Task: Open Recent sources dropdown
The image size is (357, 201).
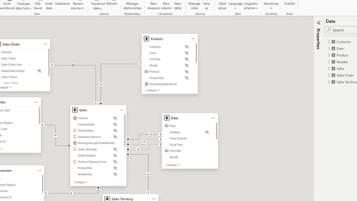Action: click(77, 5)
